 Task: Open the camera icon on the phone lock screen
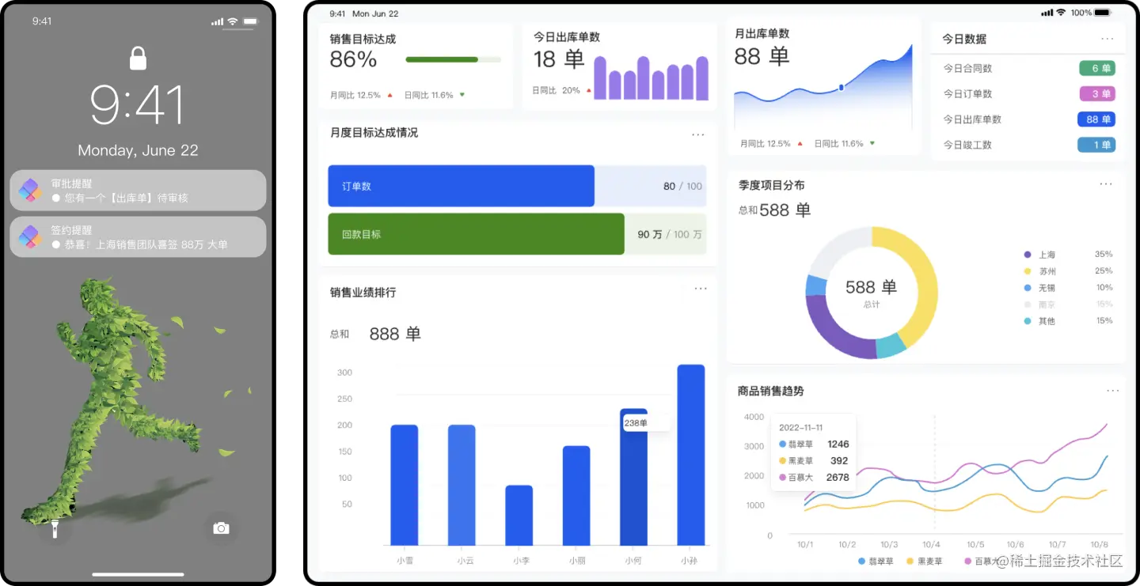point(221,528)
